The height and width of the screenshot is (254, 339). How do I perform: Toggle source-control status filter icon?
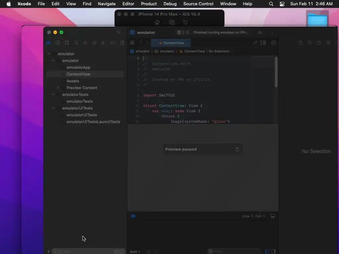[x=122, y=252]
